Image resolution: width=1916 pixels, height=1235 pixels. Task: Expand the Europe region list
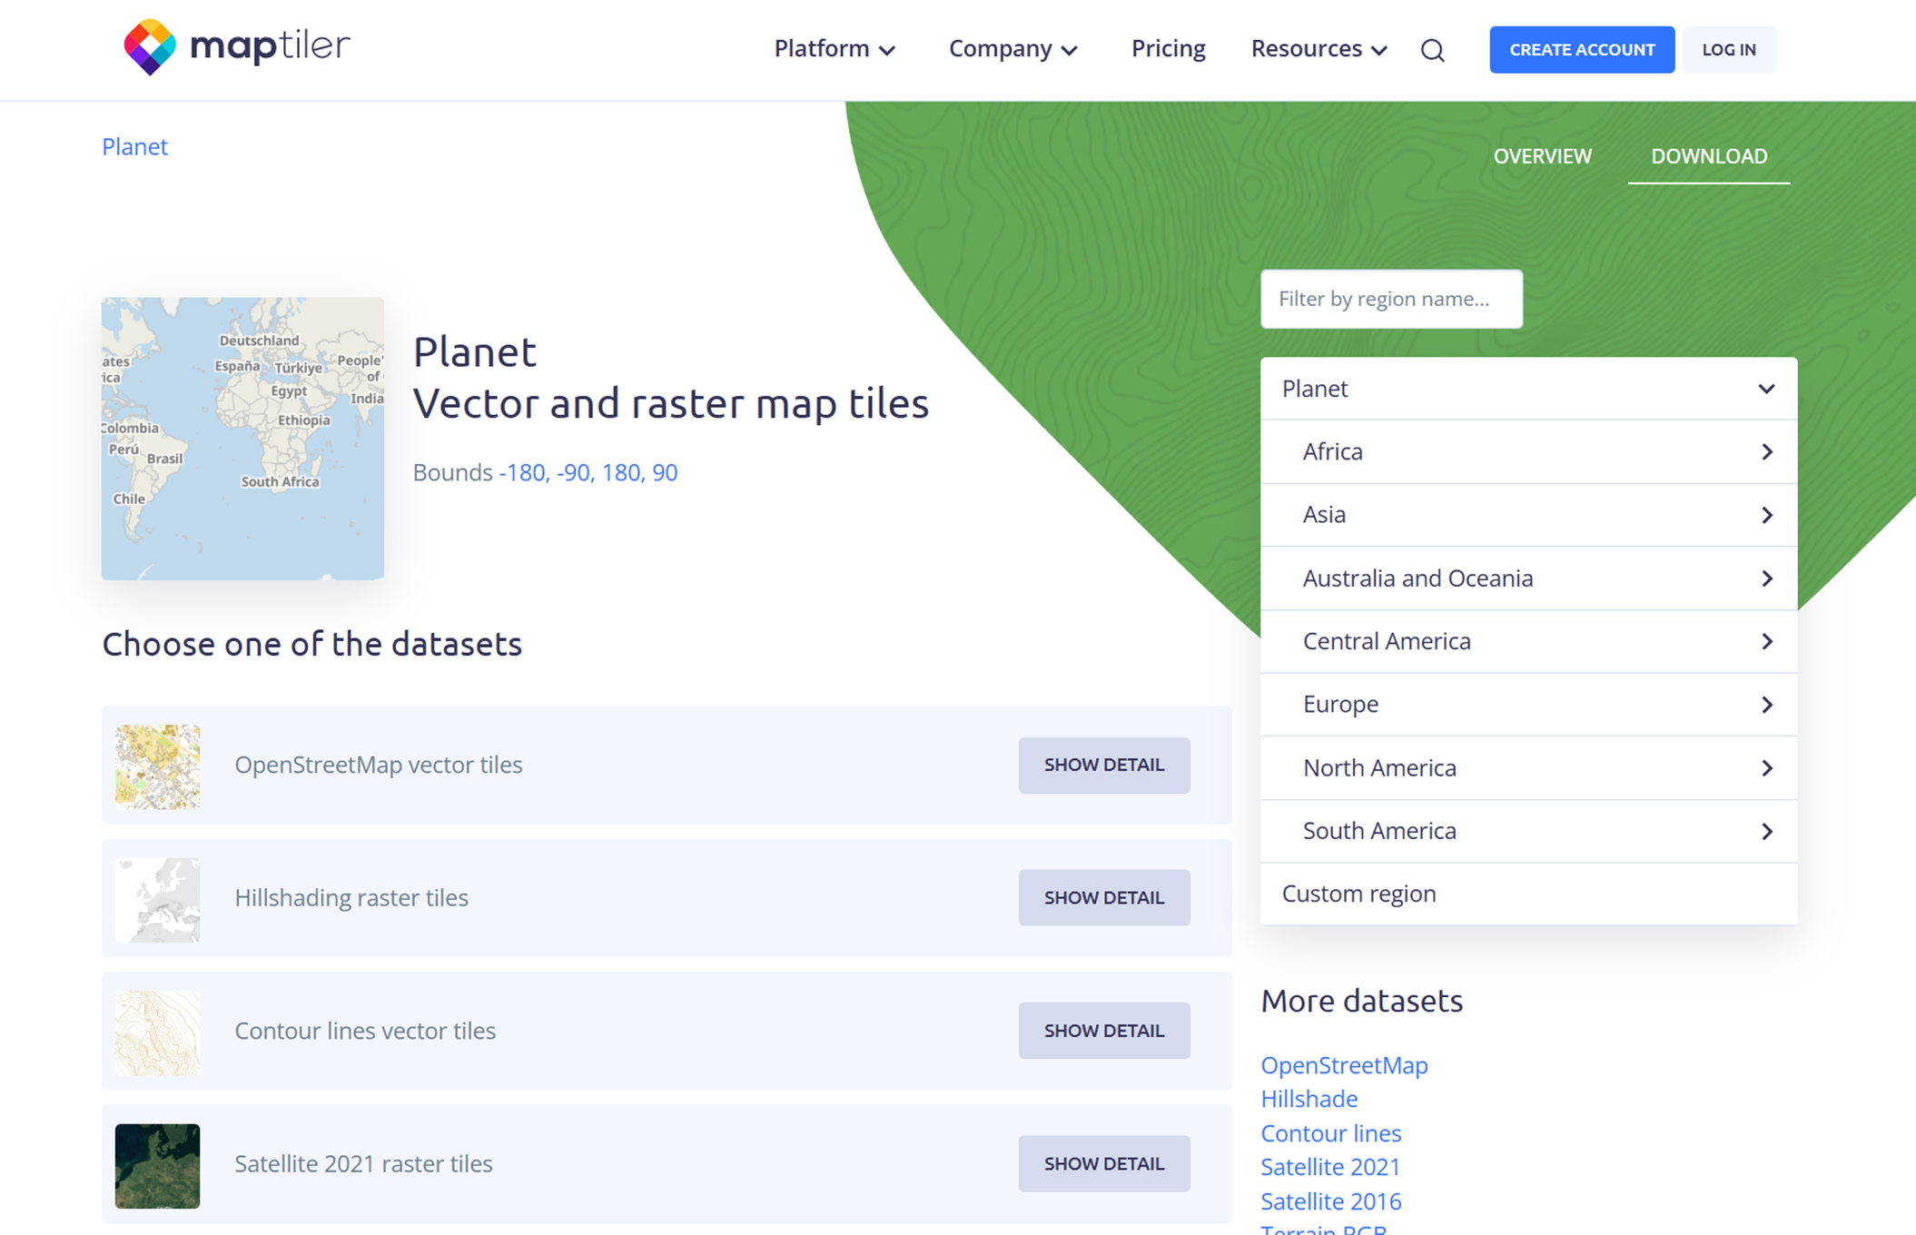click(1766, 705)
